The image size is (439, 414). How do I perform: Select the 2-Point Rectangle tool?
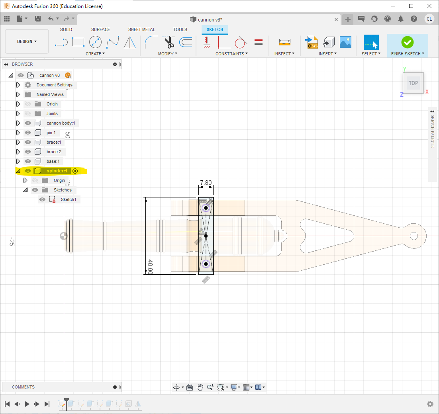(78, 42)
